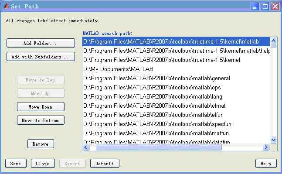Image resolution: width=282 pixels, height=174 pixels.
Task: Close the window with the red X
Action: coord(275,7)
